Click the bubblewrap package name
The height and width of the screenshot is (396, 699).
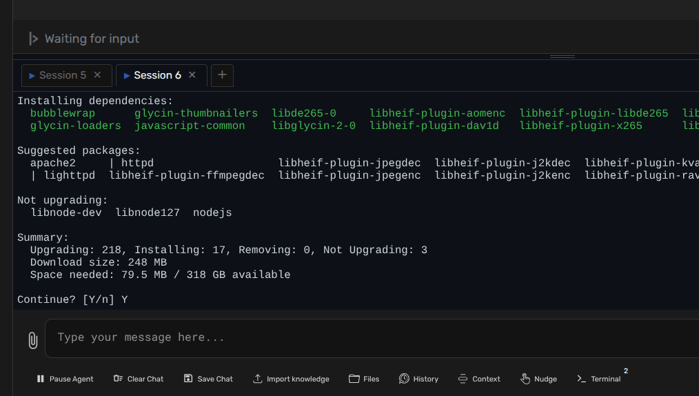pyautogui.click(x=63, y=113)
